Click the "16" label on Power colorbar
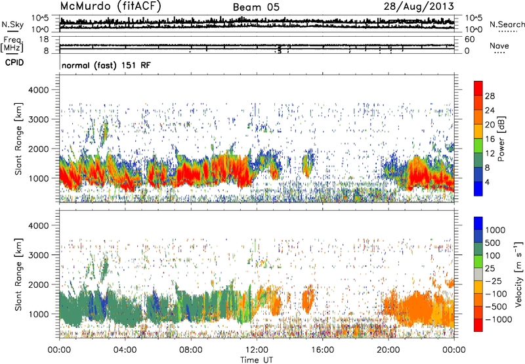Viewport: 525px width, 364px height. coord(490,139)
